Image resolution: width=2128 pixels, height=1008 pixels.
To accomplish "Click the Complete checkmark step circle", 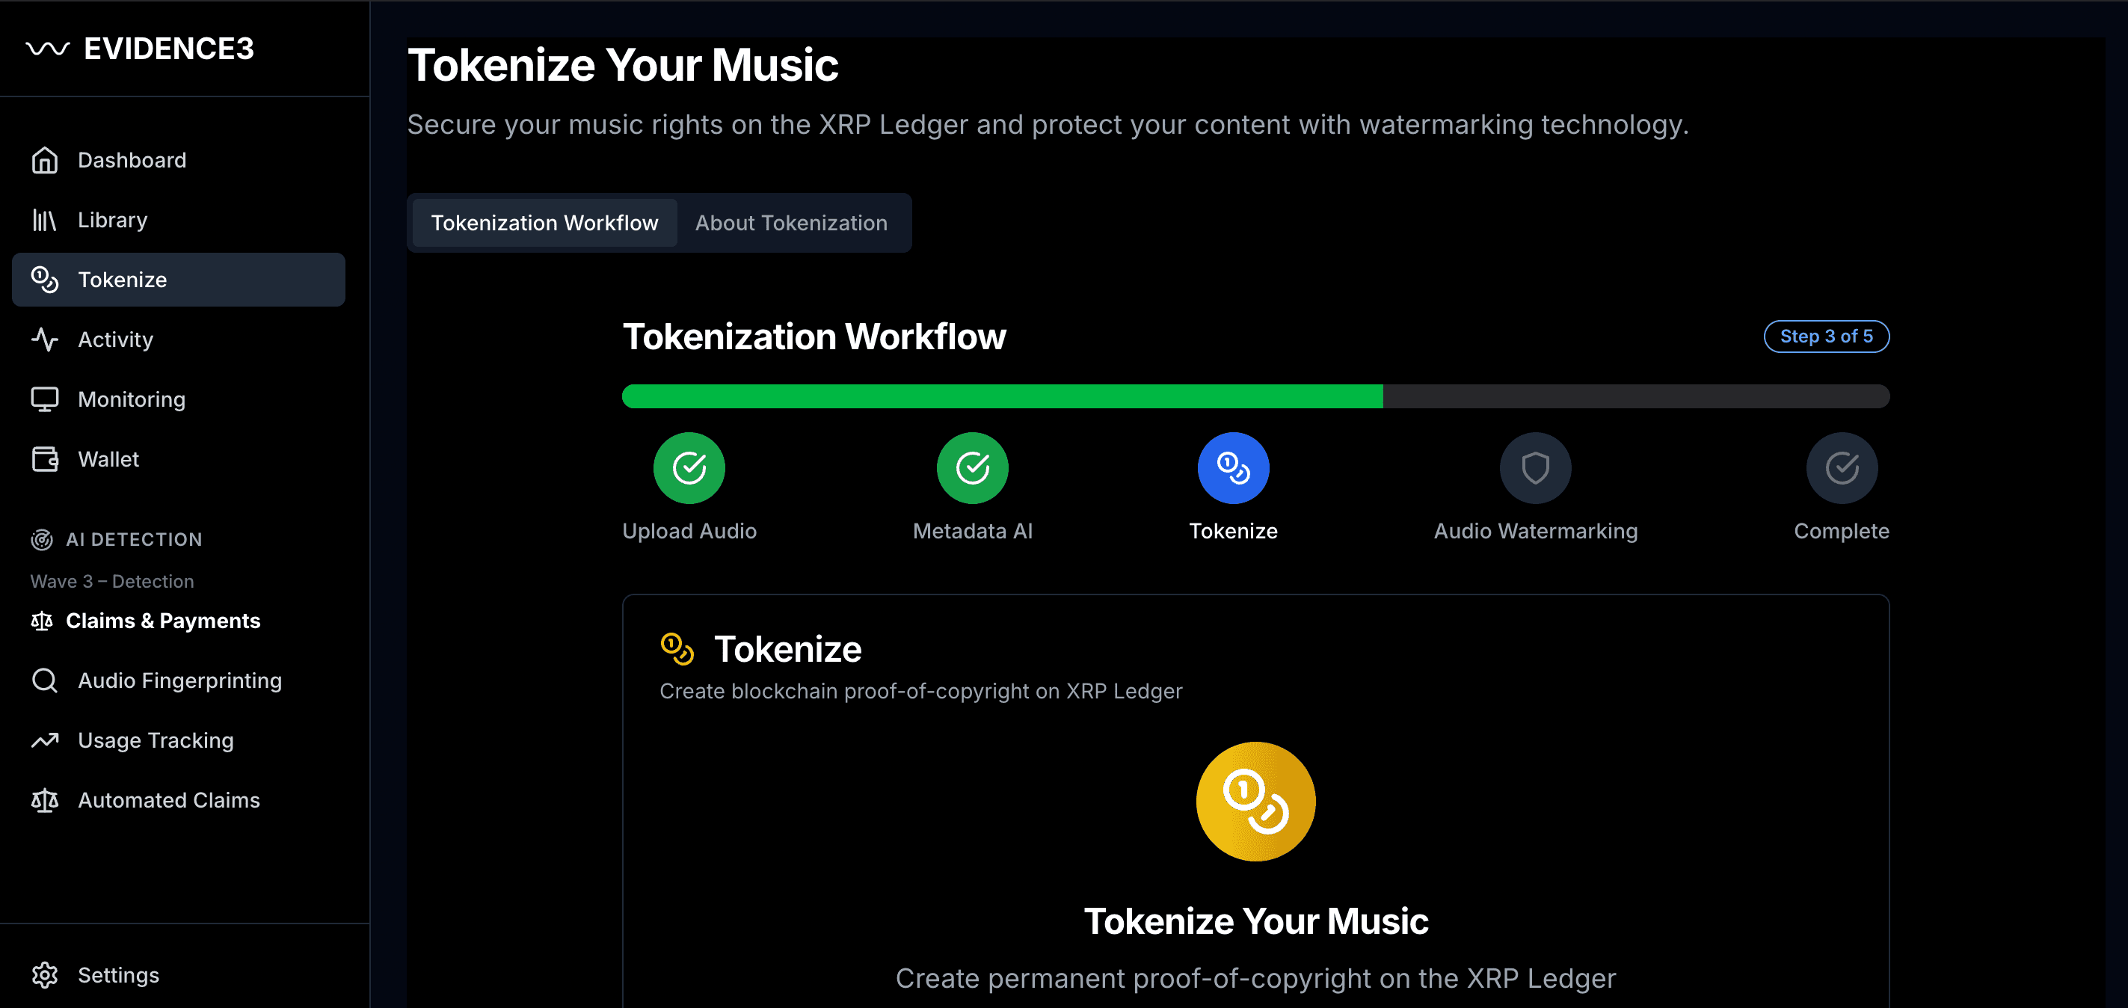I will click(x=1842, y=468).
